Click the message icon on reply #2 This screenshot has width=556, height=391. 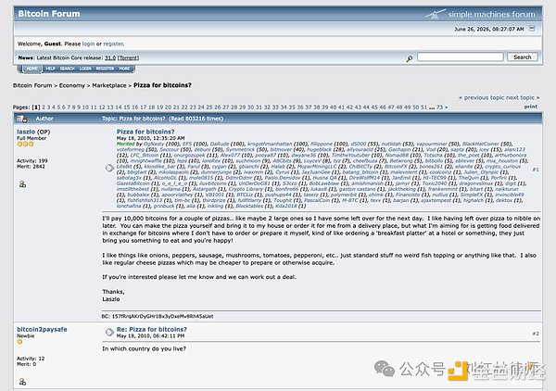point(109,332)
